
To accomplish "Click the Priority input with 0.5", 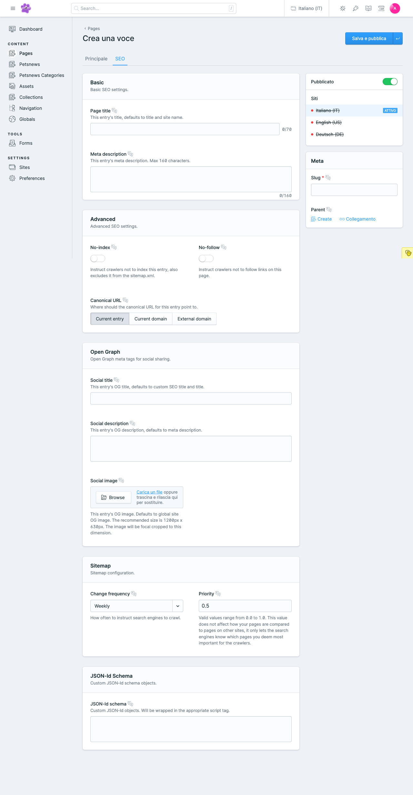I will pyautogui.click(x=245, y=606).
